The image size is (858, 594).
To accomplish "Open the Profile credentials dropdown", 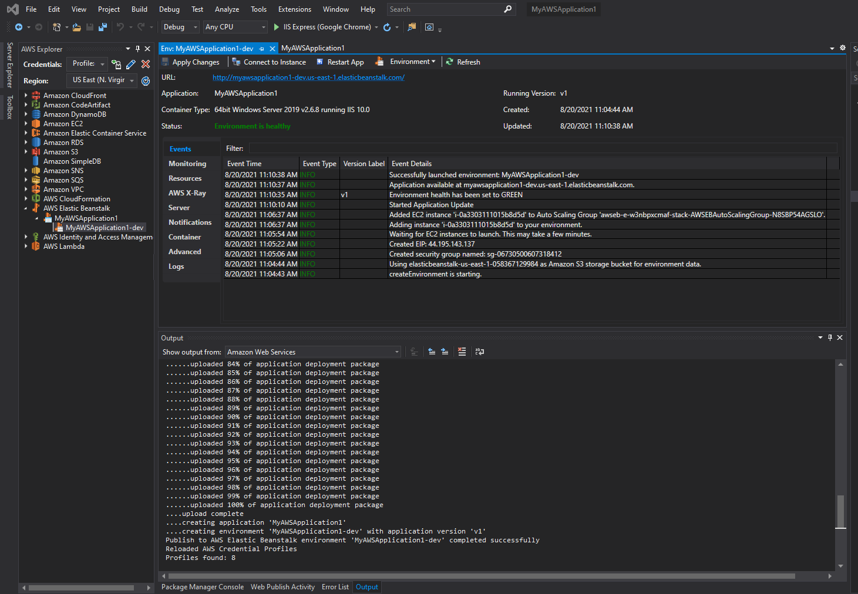I will point(87,64).
